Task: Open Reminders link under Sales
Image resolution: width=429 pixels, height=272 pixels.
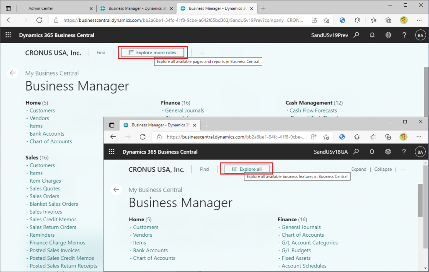Action: [x=42, y=235]
